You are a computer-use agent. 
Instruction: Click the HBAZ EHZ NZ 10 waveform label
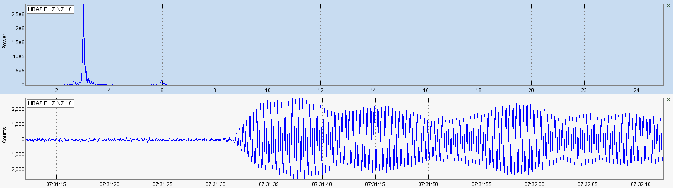[50, 103]
